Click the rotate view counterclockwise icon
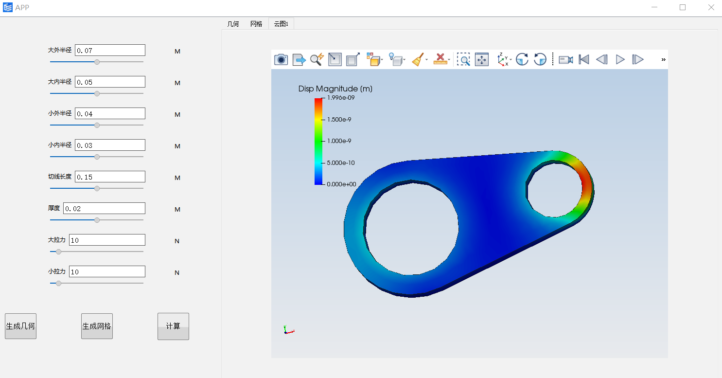Image resolution: width=722 pixels, height=378 pixels. (x=540, y=59)
